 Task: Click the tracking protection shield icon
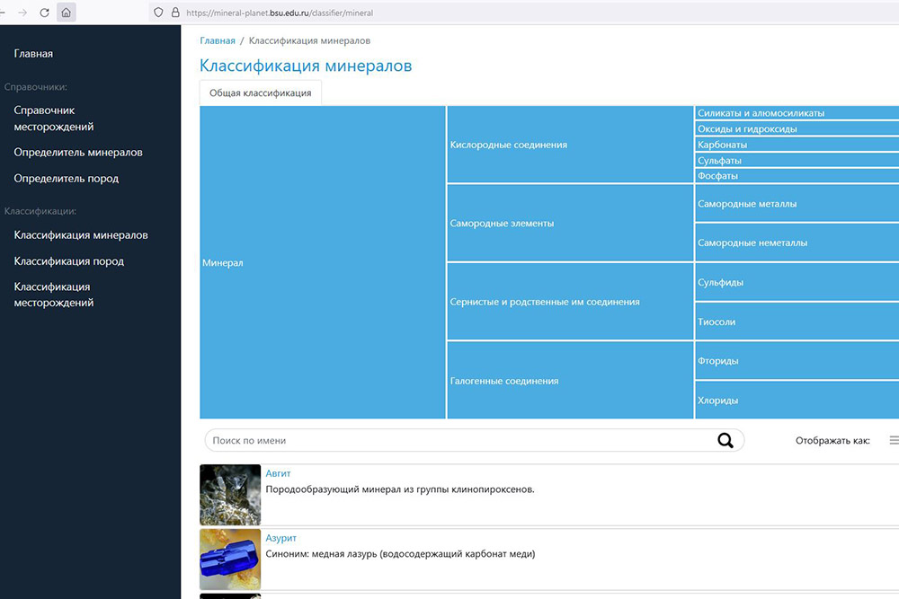(x=159, y=13)
